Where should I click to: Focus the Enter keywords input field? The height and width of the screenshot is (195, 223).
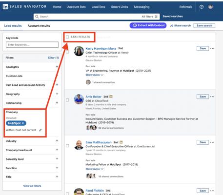pos(32,45)
